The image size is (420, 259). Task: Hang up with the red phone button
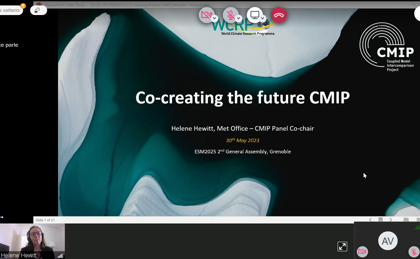(x=279, y=15)
